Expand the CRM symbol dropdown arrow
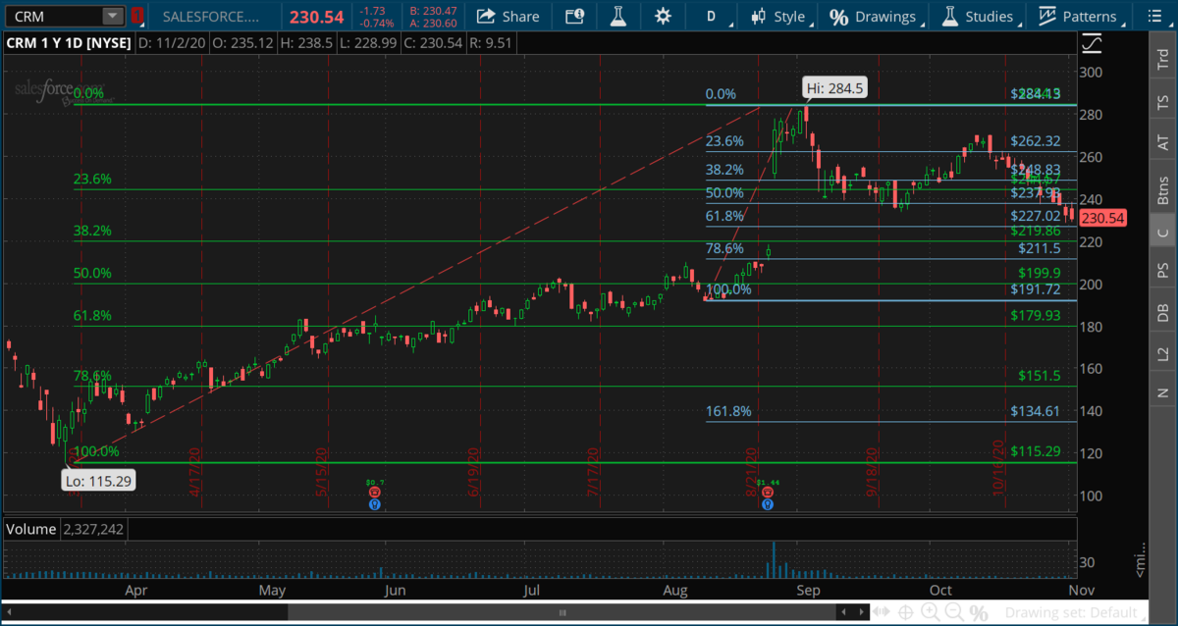Screen dimensions: 1178x626 (x=112, y=16)
